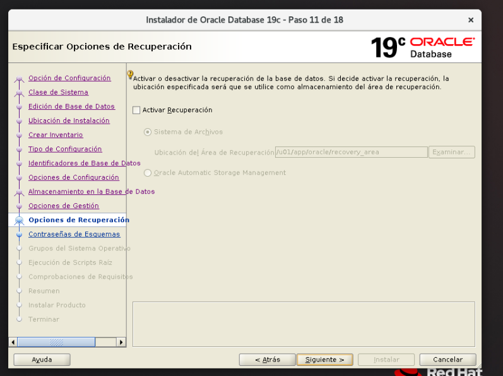Open Opciones de Configuración step
Screen dimensions: 503x376
click(x=74, y=177)
